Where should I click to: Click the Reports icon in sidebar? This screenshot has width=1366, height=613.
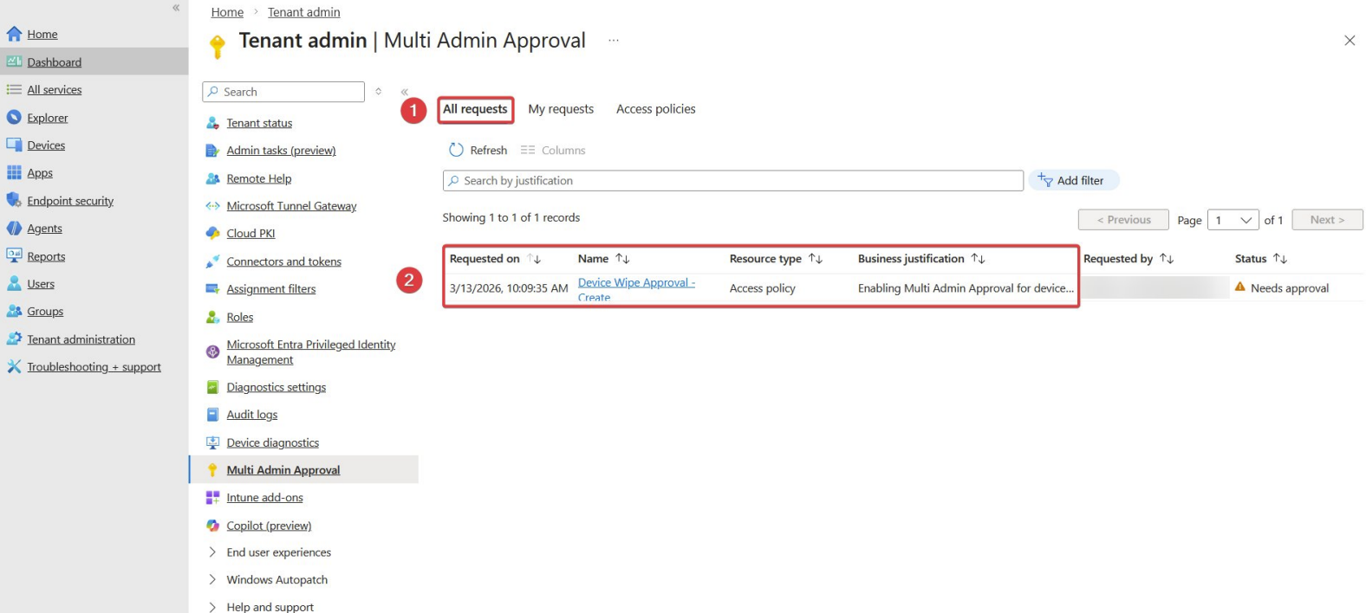[14, 255]
